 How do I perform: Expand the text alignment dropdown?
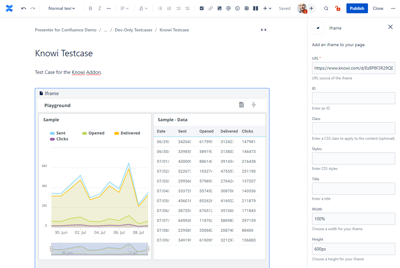(124, 8)
